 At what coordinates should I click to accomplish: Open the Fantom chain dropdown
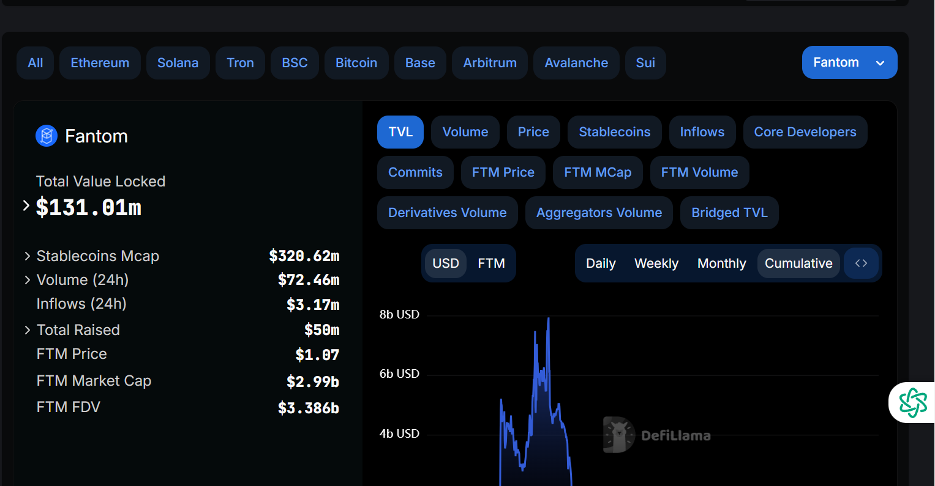[x=849, y=62]
